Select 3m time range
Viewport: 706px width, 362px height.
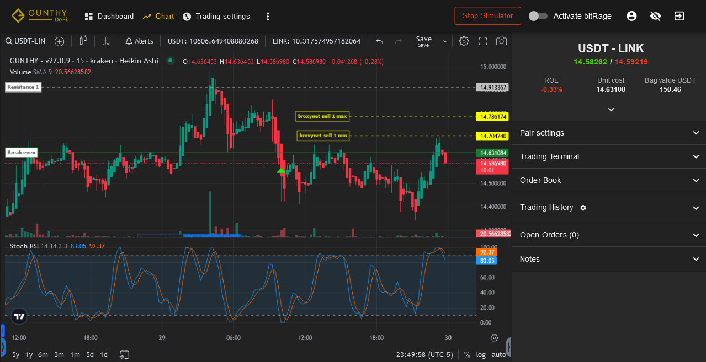pyautogui.click(x=59, y=354)
